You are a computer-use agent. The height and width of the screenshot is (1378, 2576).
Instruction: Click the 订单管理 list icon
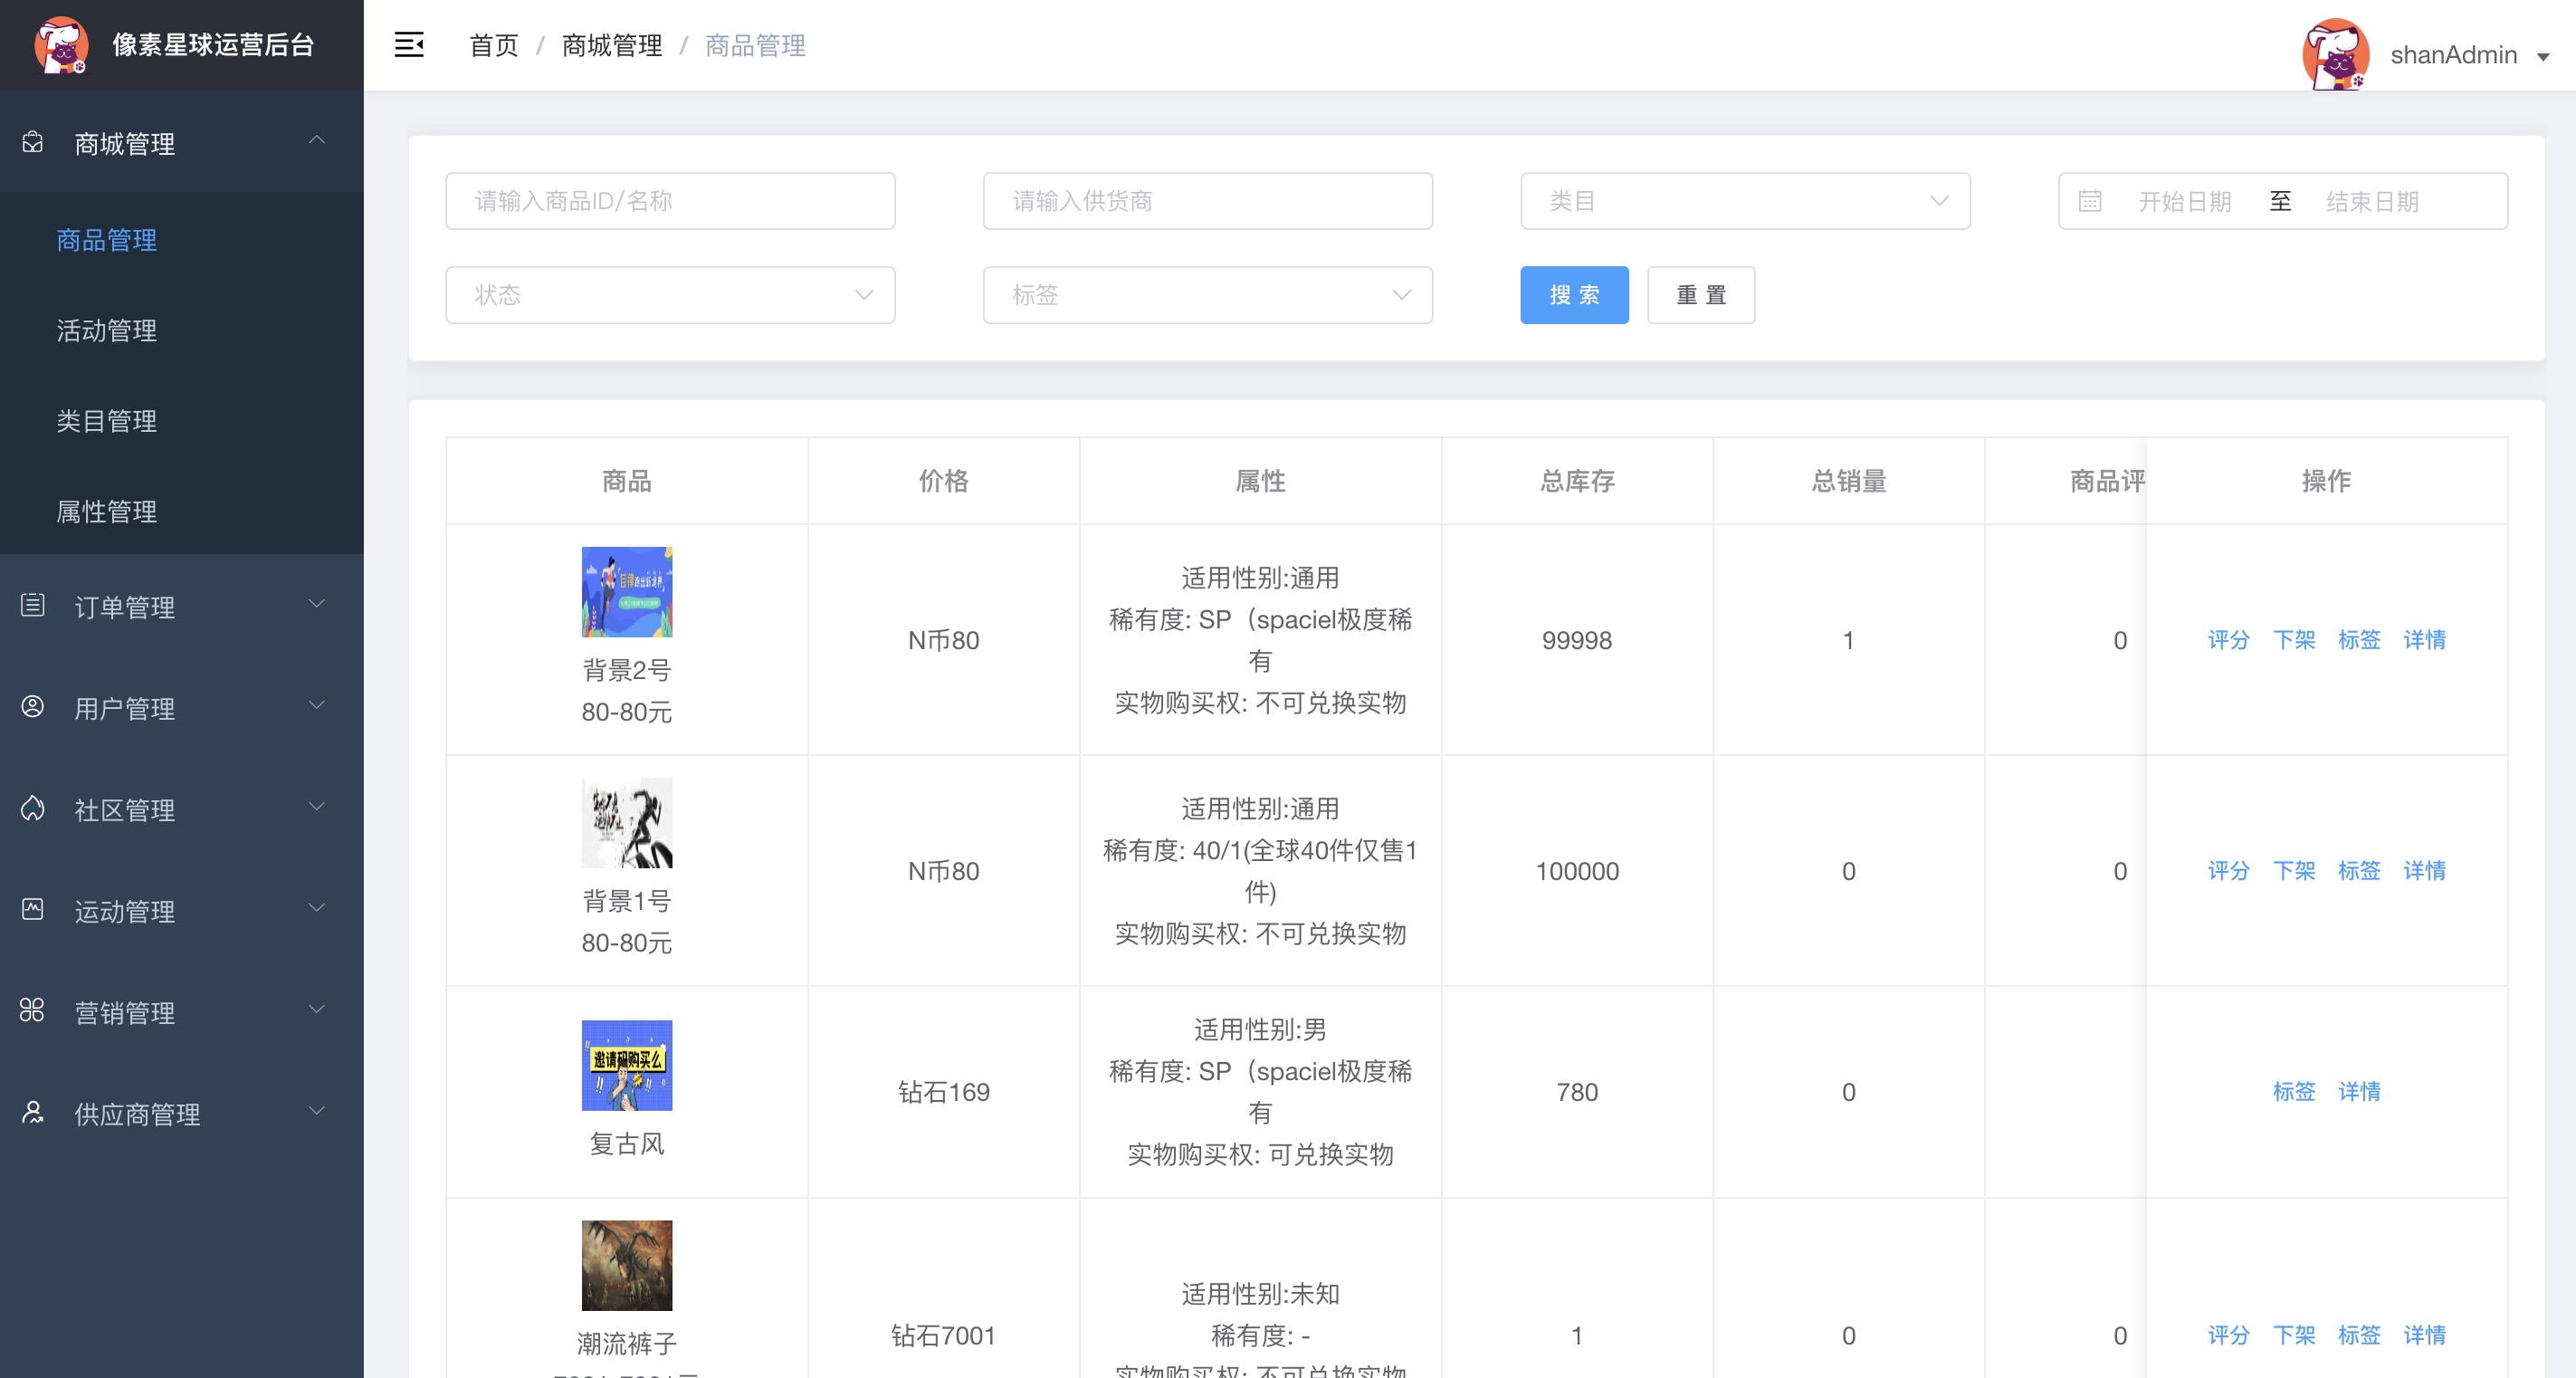pyautogui.click(x=33, y=605)
